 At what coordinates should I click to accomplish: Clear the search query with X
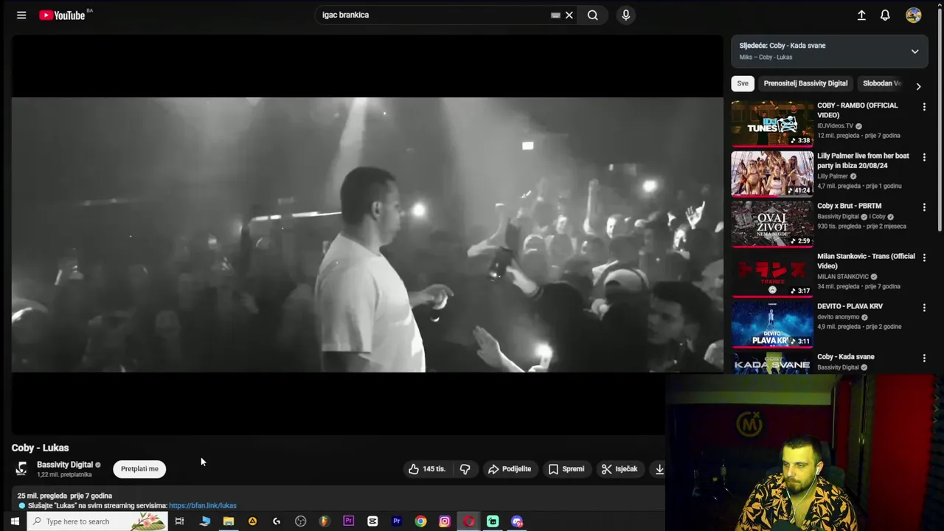click(569, 15)
